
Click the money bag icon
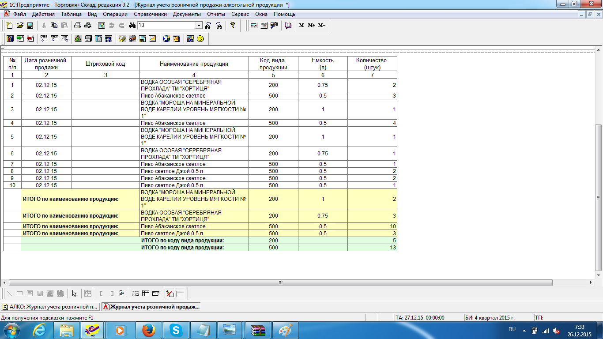pyautogui.click(x=78, y=39)
